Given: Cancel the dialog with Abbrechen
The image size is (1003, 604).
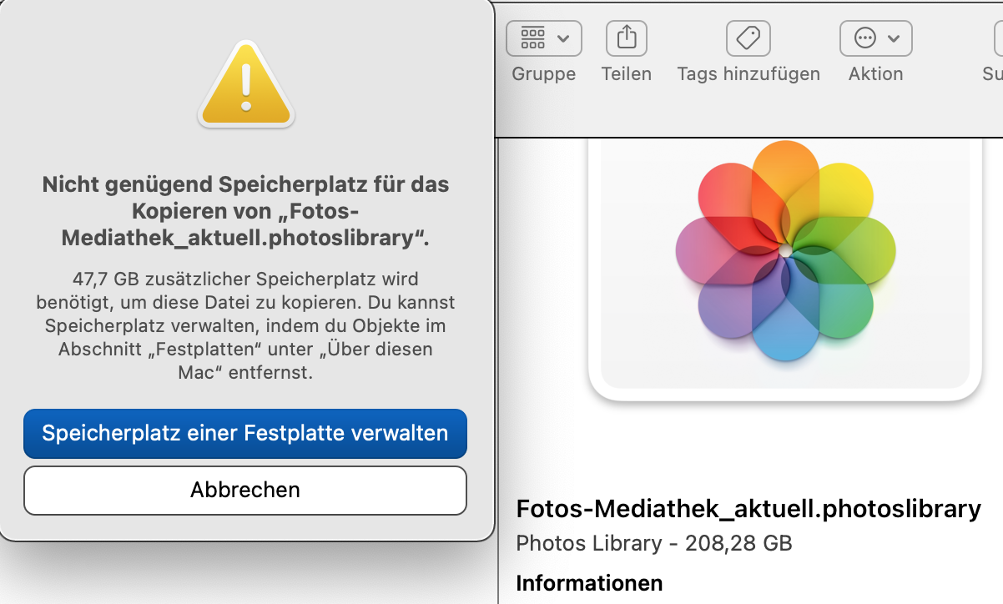Looking at the screenshot, I should point(245,490).
